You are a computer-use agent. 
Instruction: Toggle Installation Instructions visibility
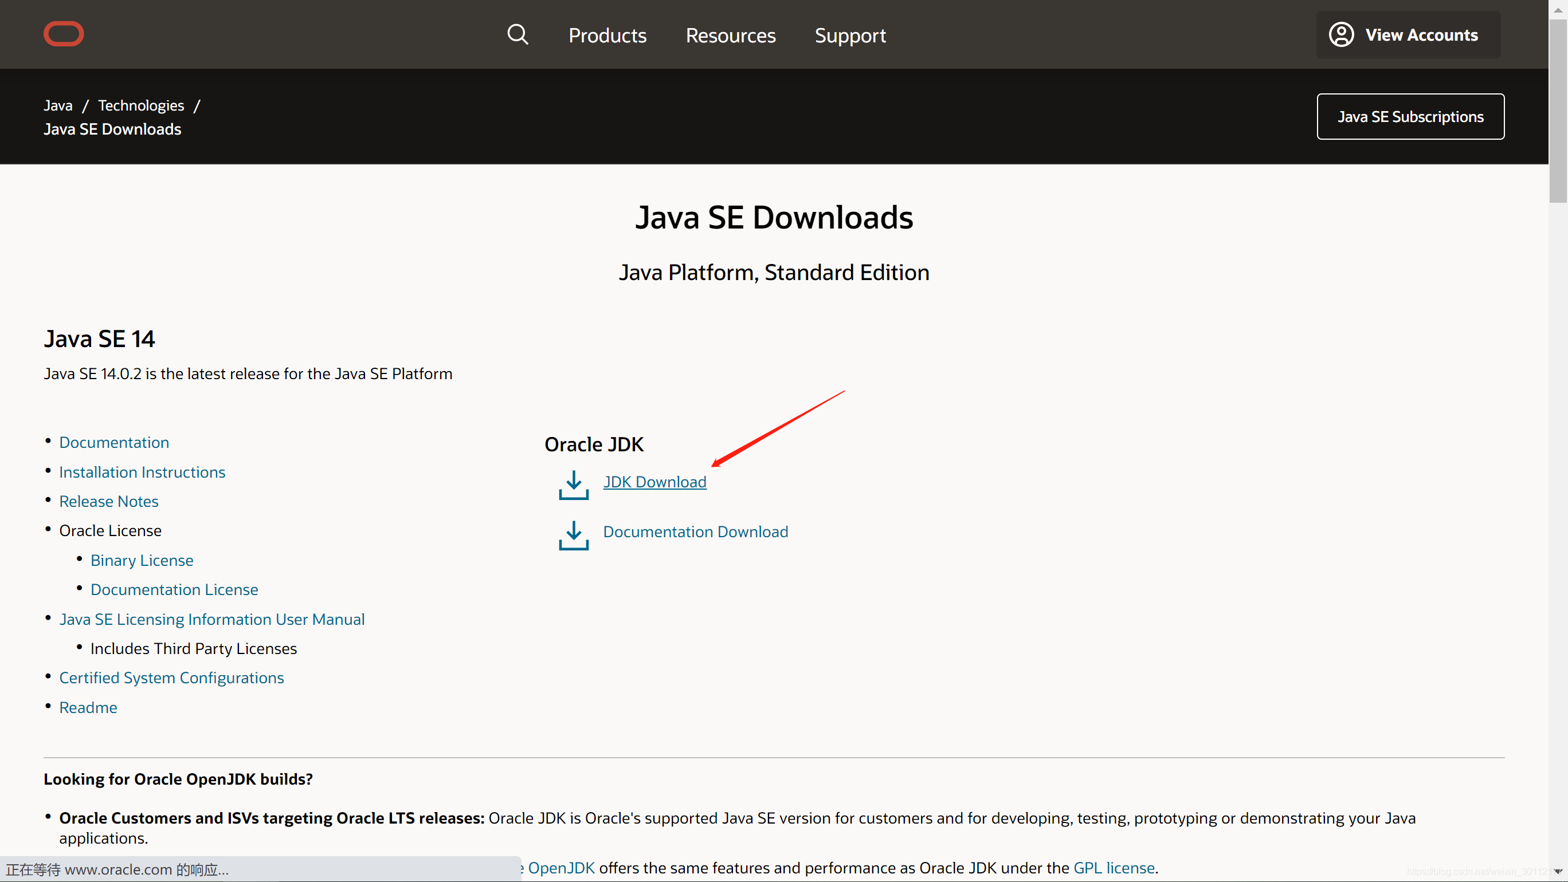coord(142,471)
